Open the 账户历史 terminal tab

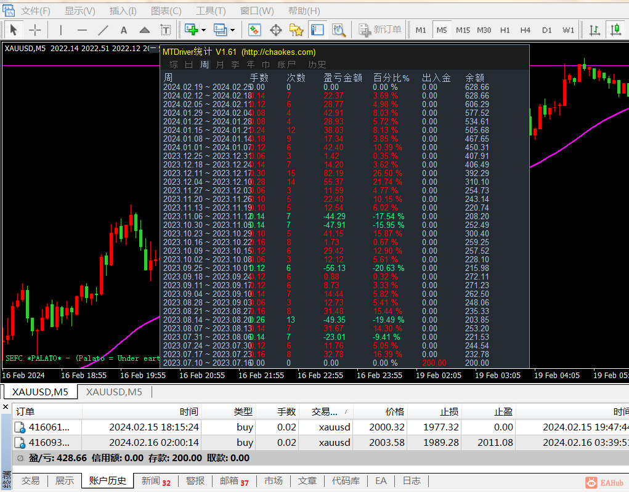108,481
